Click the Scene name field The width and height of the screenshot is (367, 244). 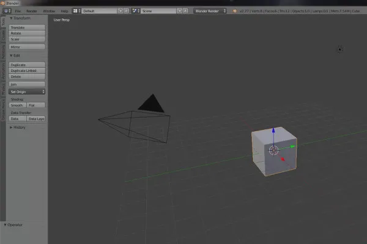coord(158,11)
